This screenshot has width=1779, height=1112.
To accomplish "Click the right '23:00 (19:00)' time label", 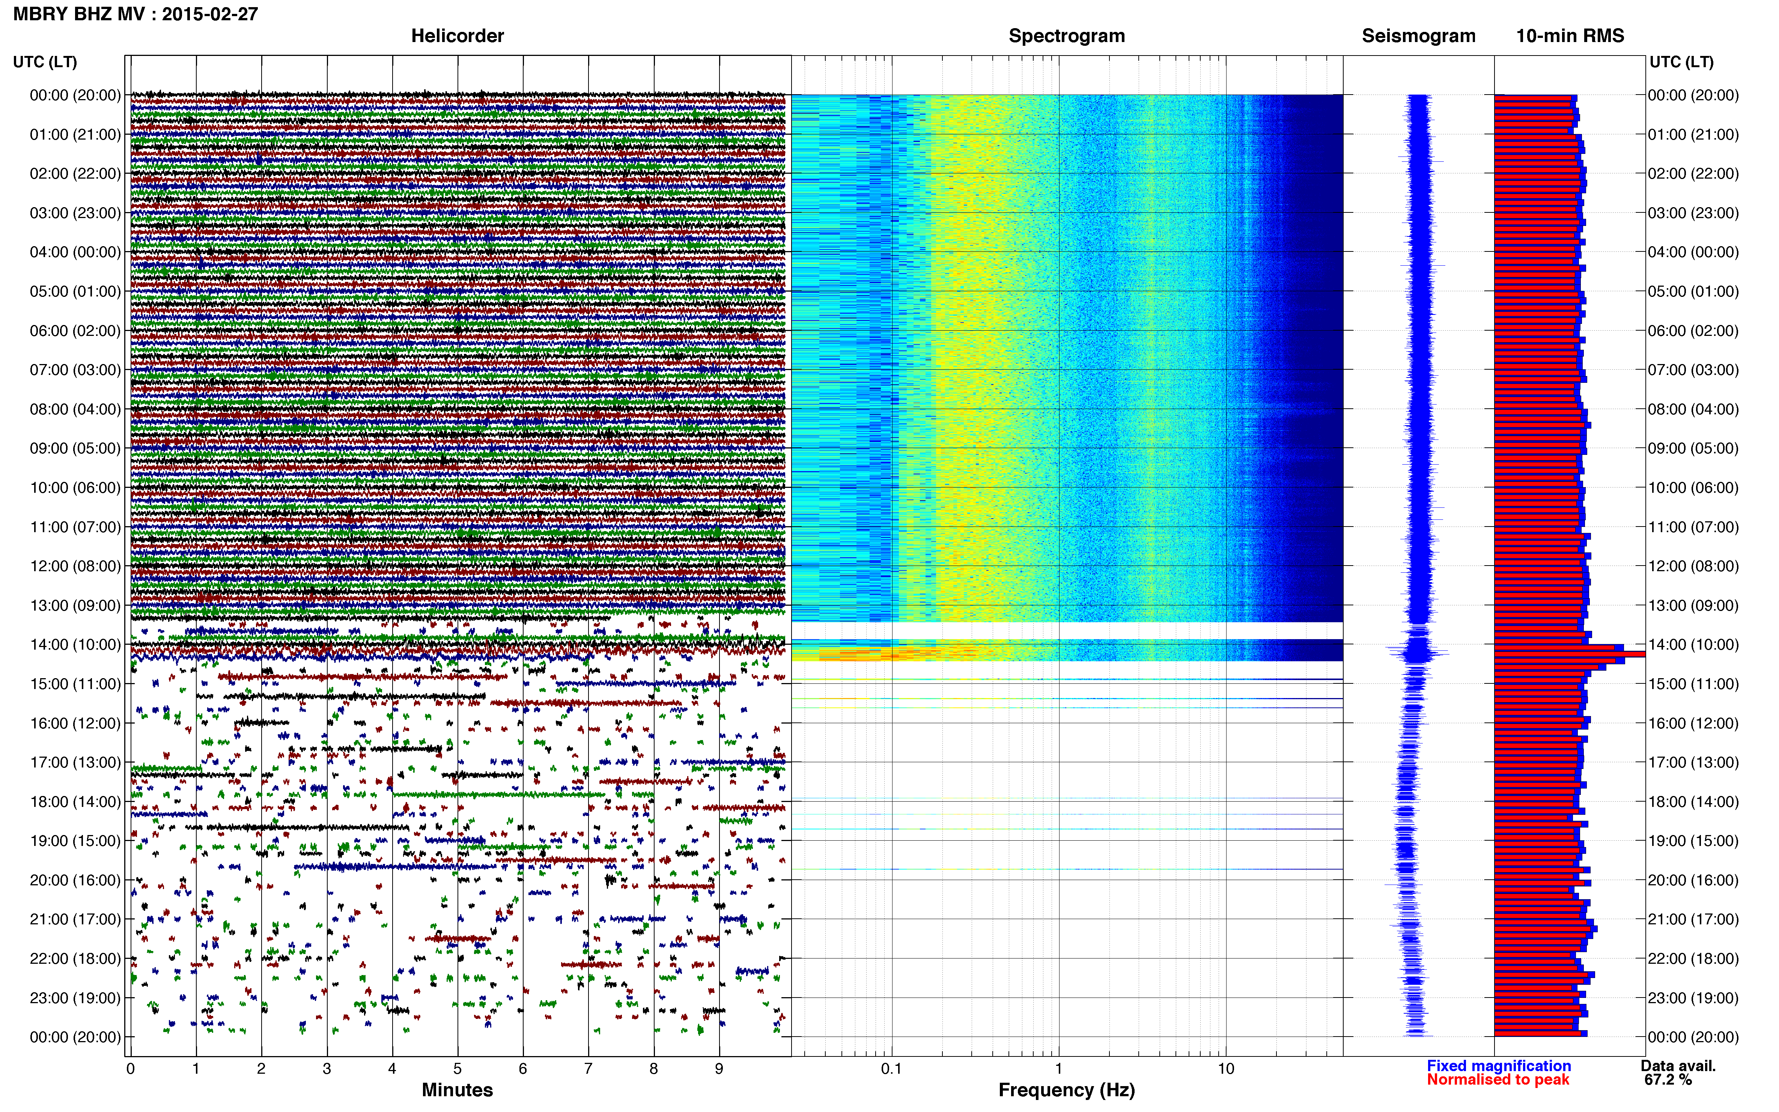I will pos(1693,997).
